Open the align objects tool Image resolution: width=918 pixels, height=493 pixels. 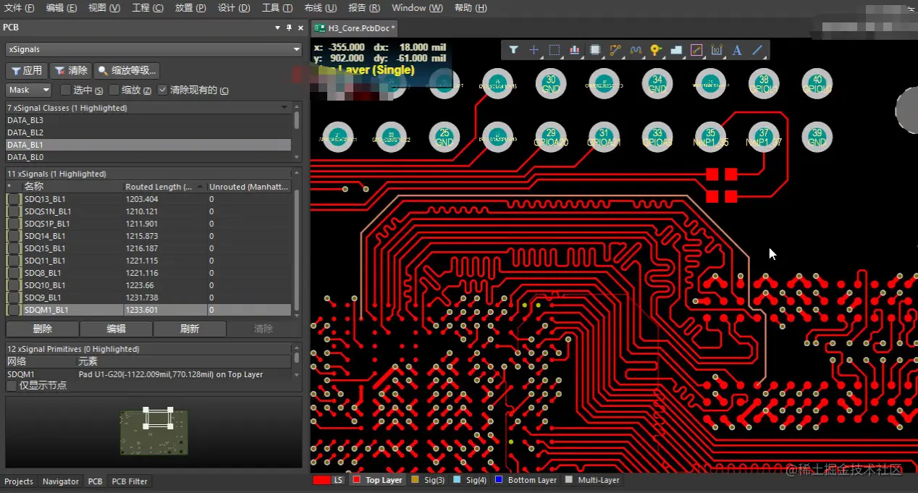(x=574, y=50)
